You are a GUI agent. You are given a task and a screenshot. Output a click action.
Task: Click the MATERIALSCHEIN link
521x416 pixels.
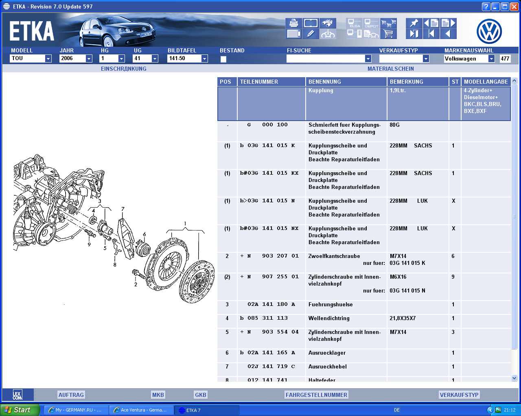[390, 69]
